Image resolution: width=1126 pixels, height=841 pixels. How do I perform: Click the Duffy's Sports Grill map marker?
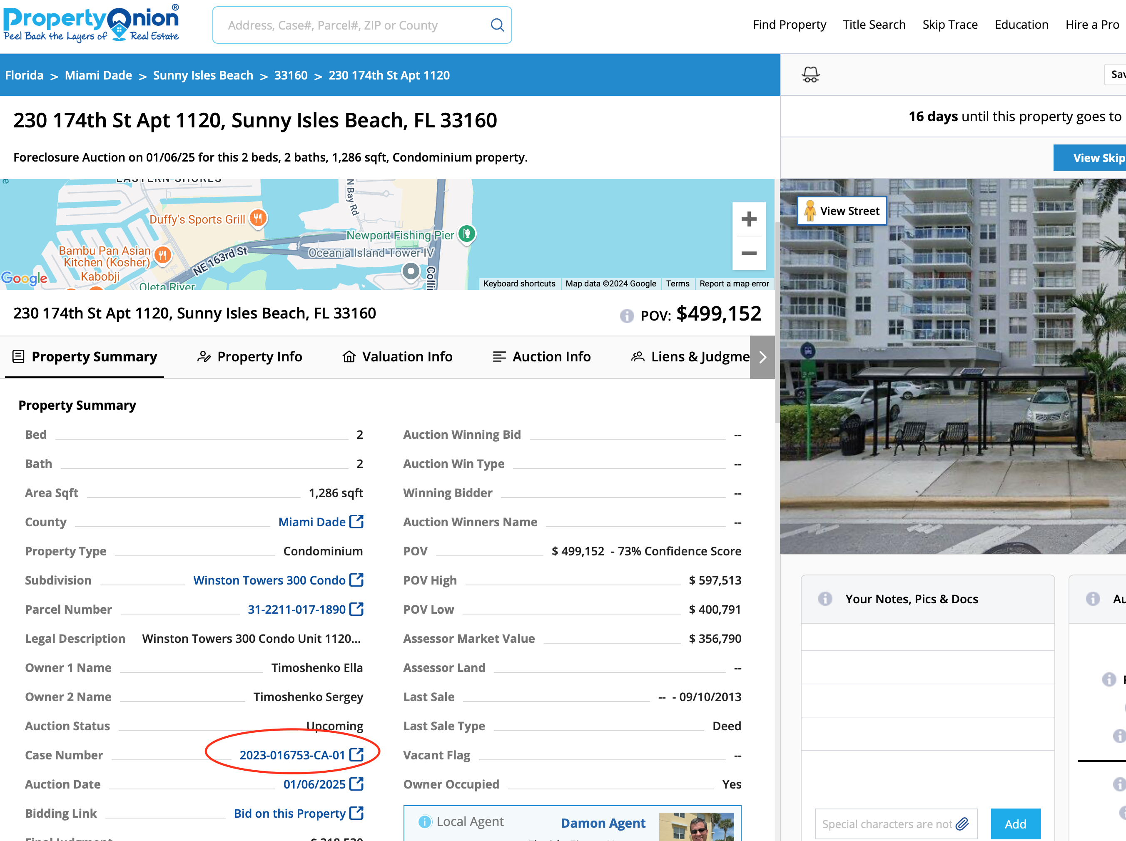[258, 219]
